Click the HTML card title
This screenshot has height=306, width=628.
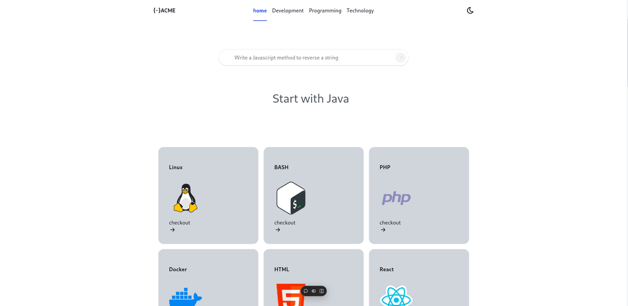[281, 269]
